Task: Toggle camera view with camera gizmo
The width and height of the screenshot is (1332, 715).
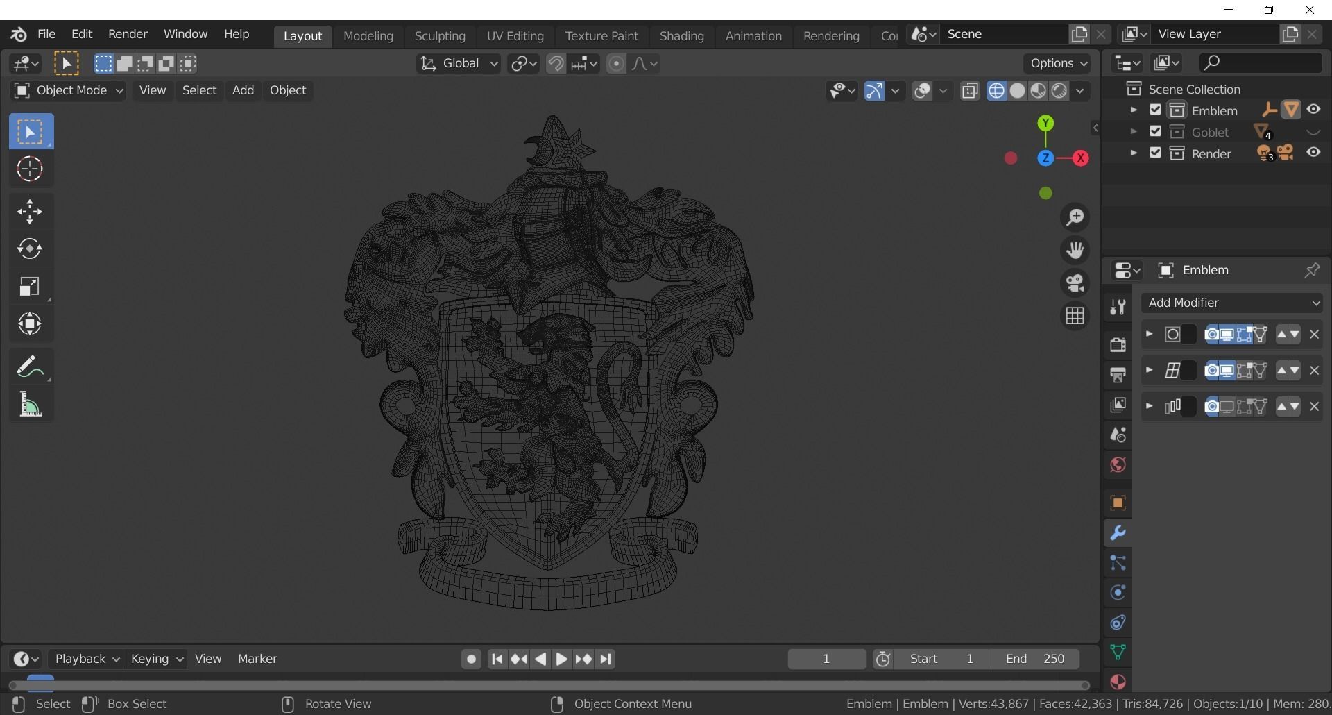Action: click(x=1075, y=283)
